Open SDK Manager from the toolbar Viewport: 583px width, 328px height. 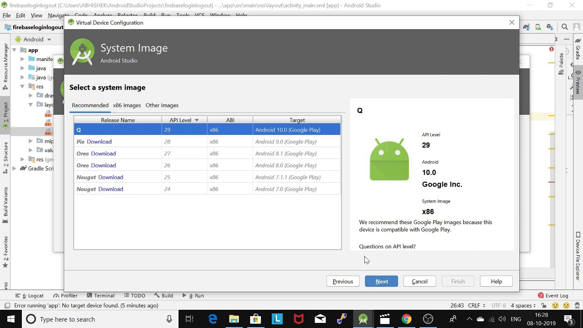pos(550,27)
